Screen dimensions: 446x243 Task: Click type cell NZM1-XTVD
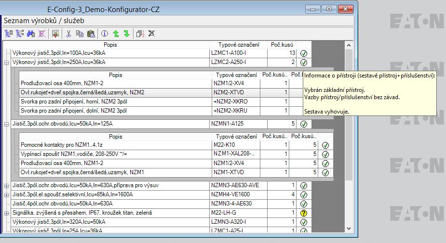(x=236, y=172)
